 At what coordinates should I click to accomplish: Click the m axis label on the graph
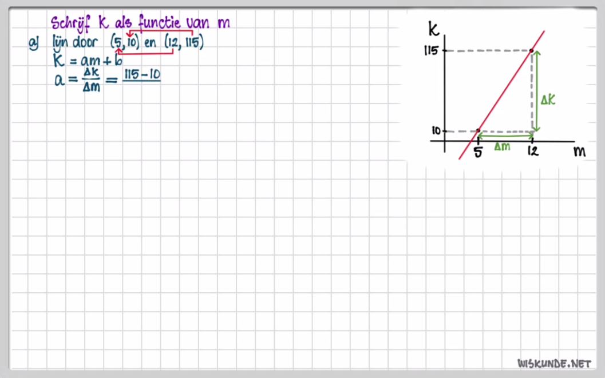click(579, 151)
